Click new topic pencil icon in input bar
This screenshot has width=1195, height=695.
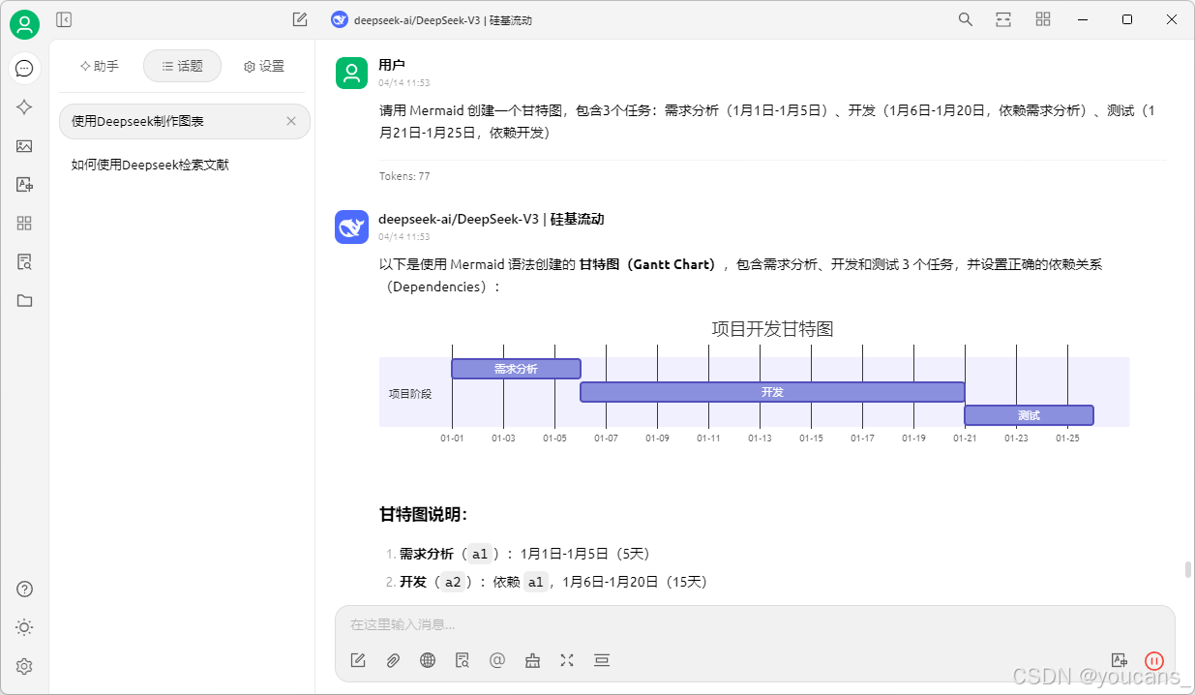(x=358, y=660)
